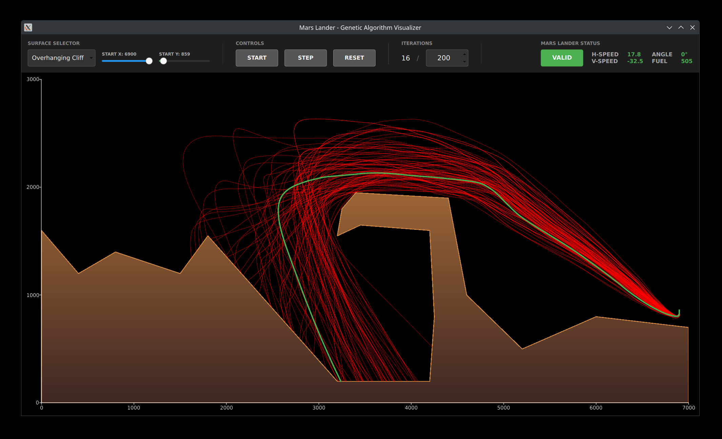Click the ANGLE value 0°

684,54
